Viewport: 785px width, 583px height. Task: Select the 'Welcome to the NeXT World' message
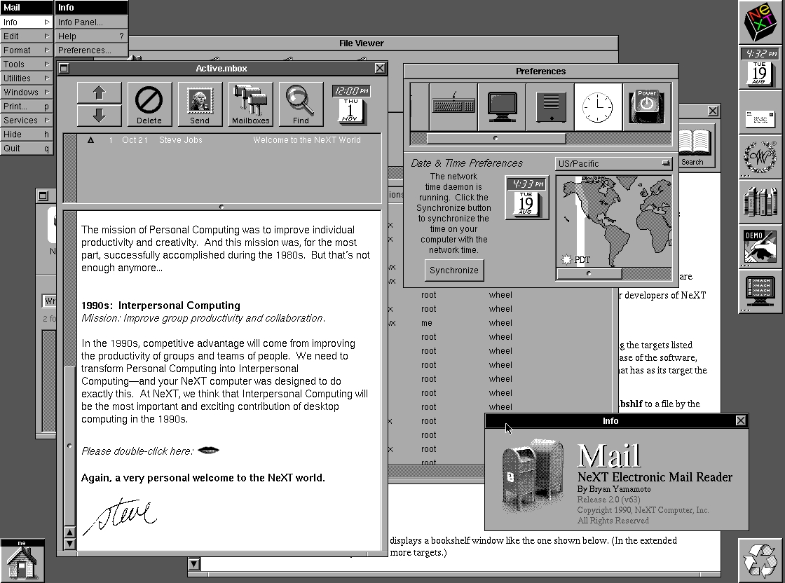point(229,140)
